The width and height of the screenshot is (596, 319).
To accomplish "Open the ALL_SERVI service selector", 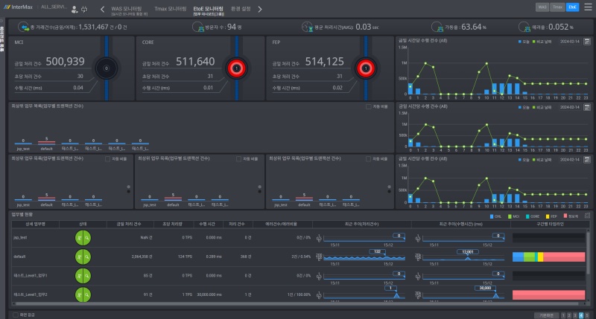I will click(x=54, y=7).
